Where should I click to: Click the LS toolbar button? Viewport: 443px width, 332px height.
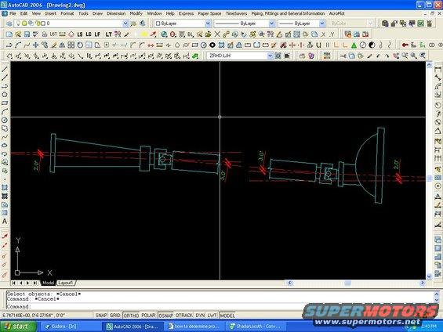pos(80,34)
